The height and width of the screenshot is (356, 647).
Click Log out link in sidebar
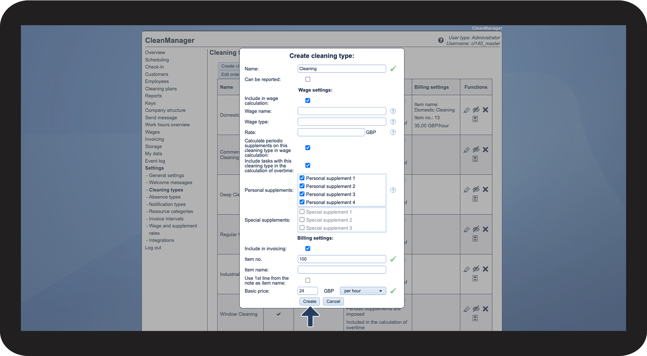[153, 248]
